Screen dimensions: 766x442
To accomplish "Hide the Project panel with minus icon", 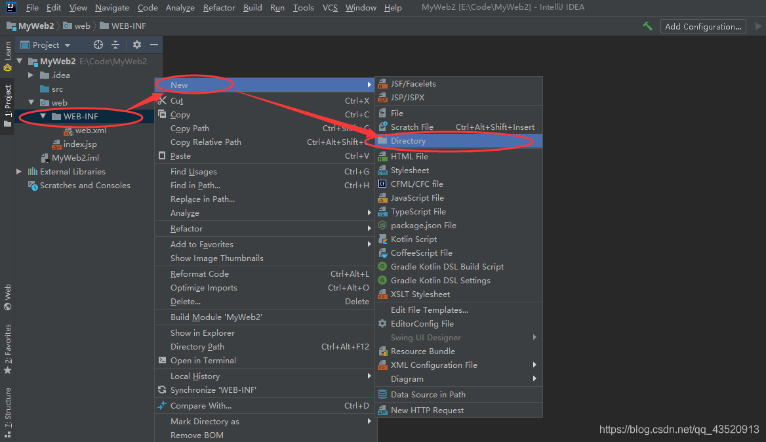I will (154, 45).
